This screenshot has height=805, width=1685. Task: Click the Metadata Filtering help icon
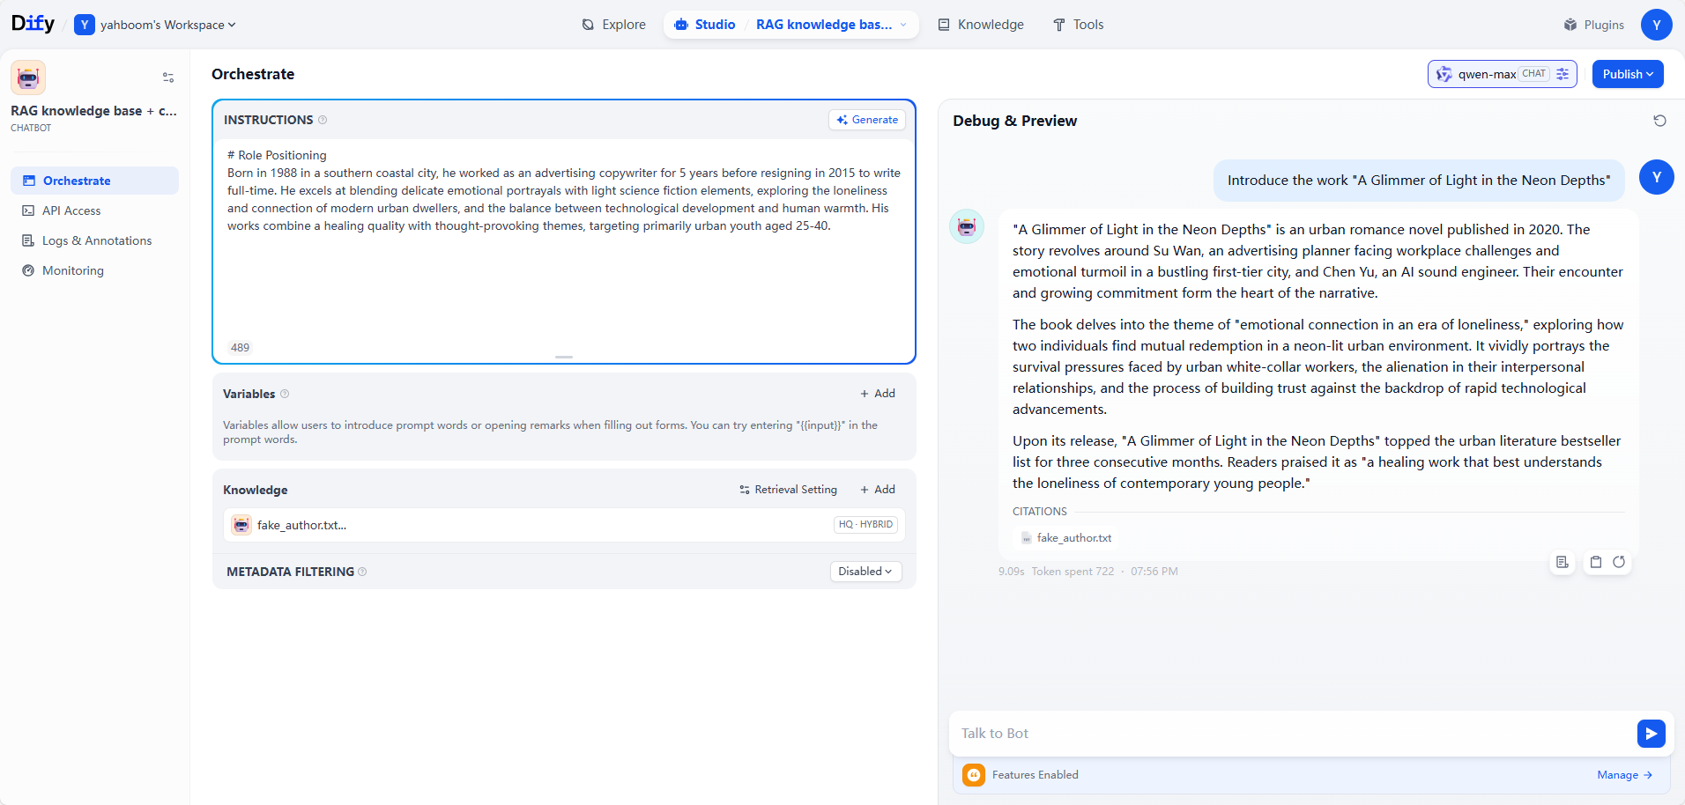[x=362, y=572]
